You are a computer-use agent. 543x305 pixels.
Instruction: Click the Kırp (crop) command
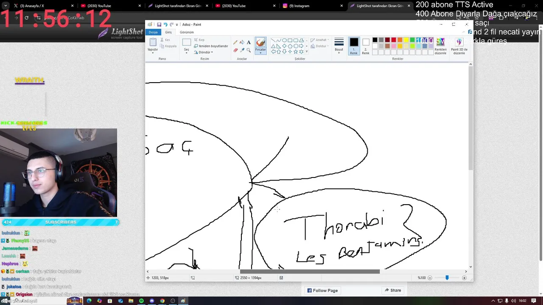coord(199,40)
